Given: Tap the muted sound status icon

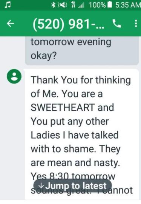Looking at the screenshot, I should 63,5.
